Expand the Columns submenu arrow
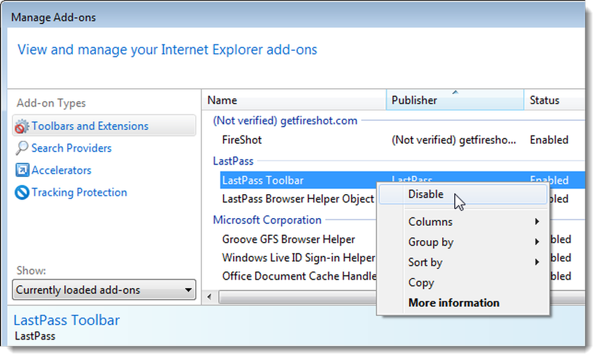 pyautogui.click(x=537, y=222)
